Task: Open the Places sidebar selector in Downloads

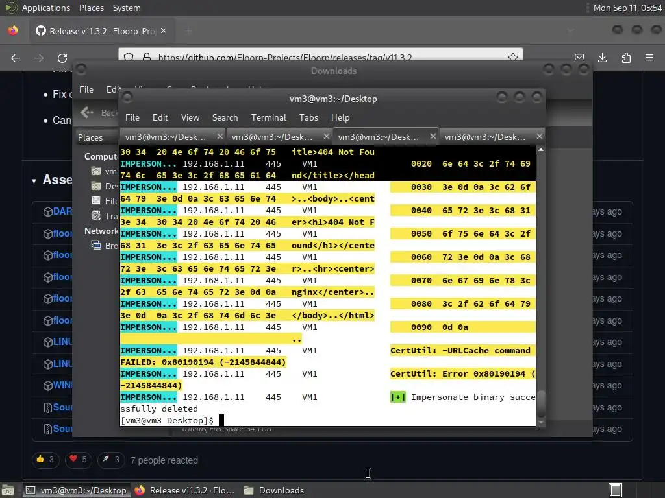Action: (x=95, y=137)
